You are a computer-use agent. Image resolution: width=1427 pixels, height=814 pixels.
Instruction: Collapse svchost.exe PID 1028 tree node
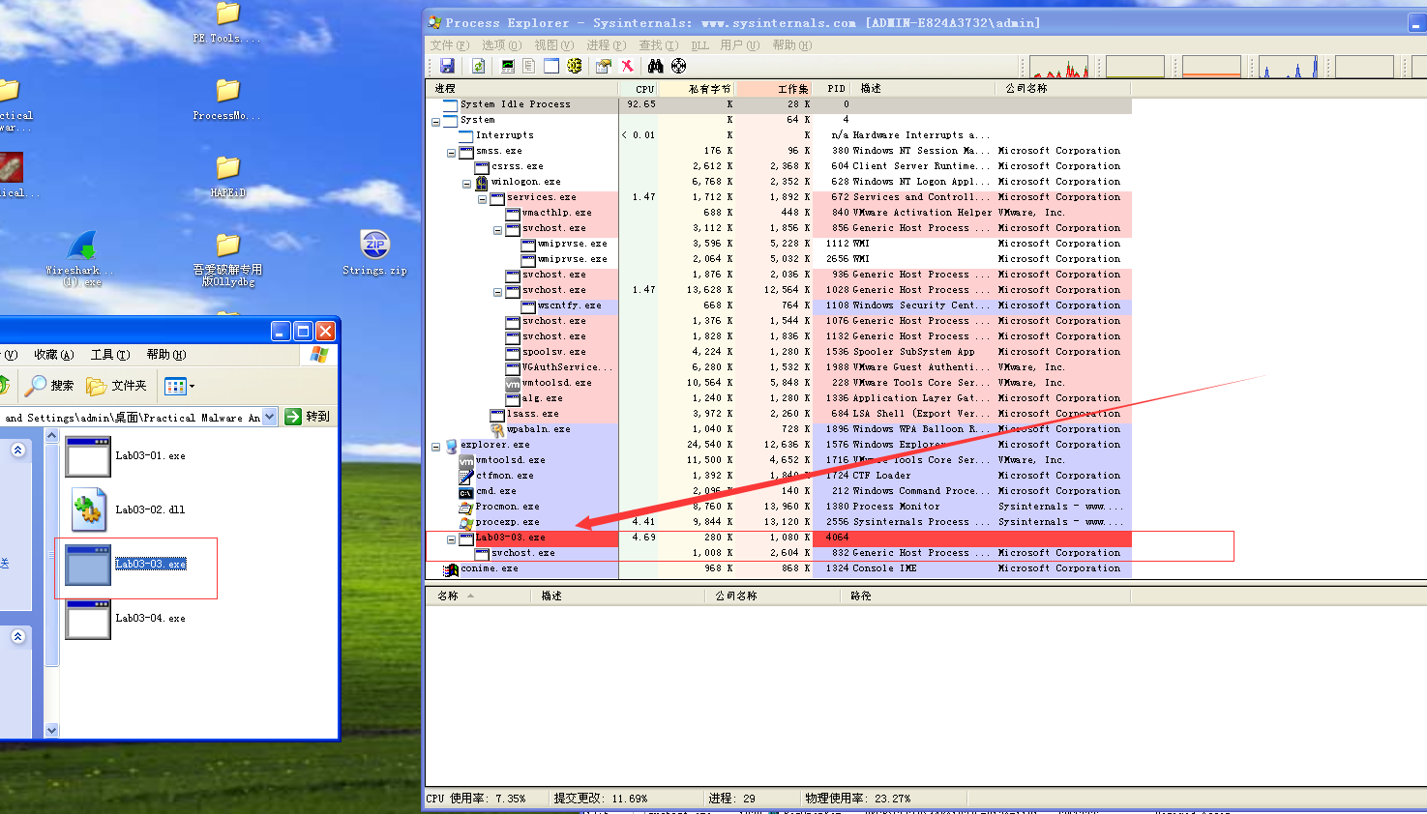[x=497, y=291]
